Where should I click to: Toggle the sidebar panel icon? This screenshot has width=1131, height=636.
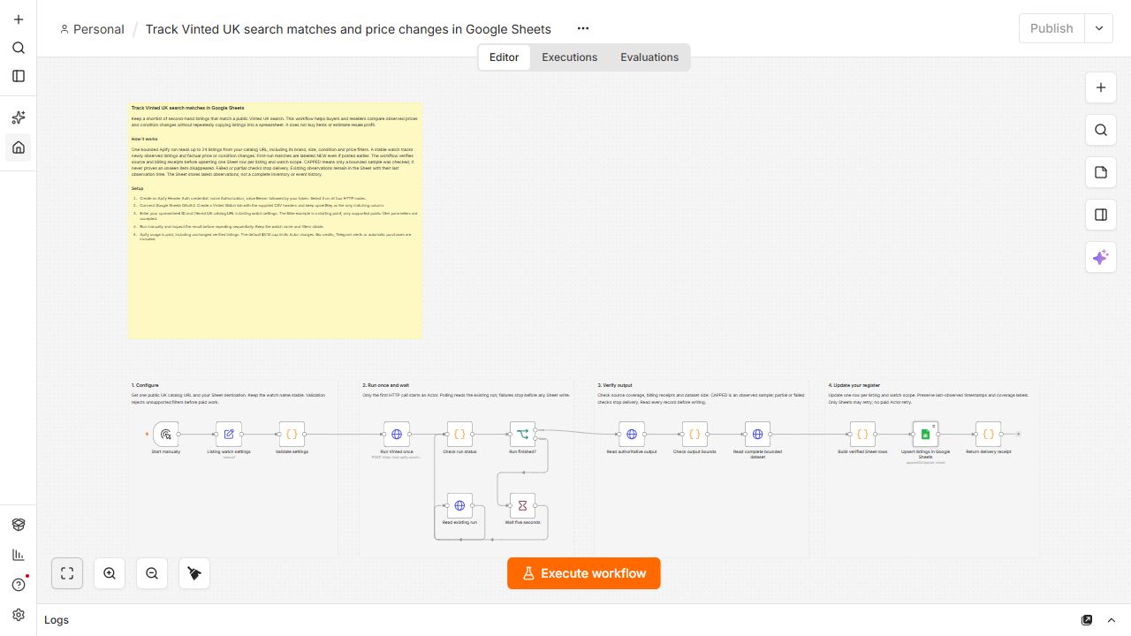coord(19,76)
